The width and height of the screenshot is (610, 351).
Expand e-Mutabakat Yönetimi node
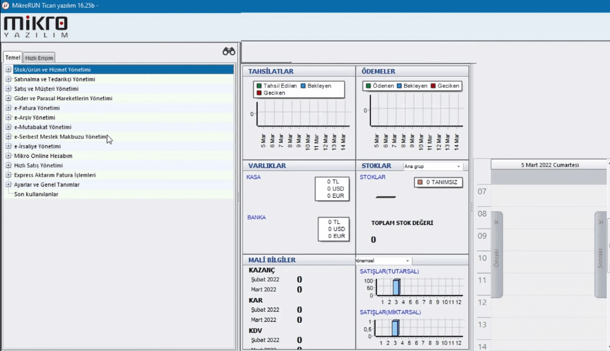click(x=9, y=127)
